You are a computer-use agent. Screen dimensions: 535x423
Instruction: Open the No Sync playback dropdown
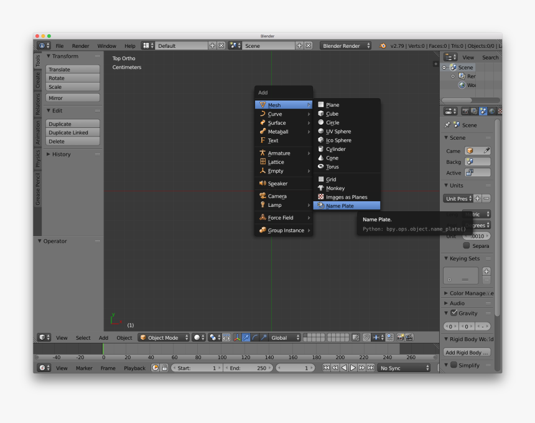(x=404, y=368)
